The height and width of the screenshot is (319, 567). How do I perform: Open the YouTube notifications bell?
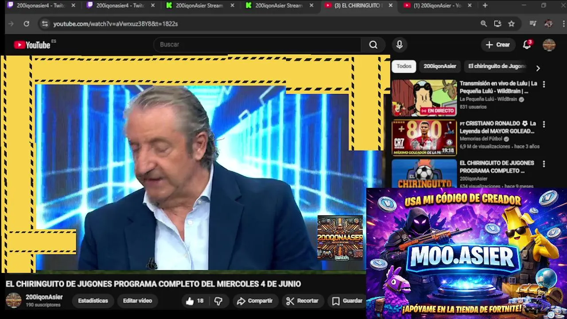click(x=527, y=45)
